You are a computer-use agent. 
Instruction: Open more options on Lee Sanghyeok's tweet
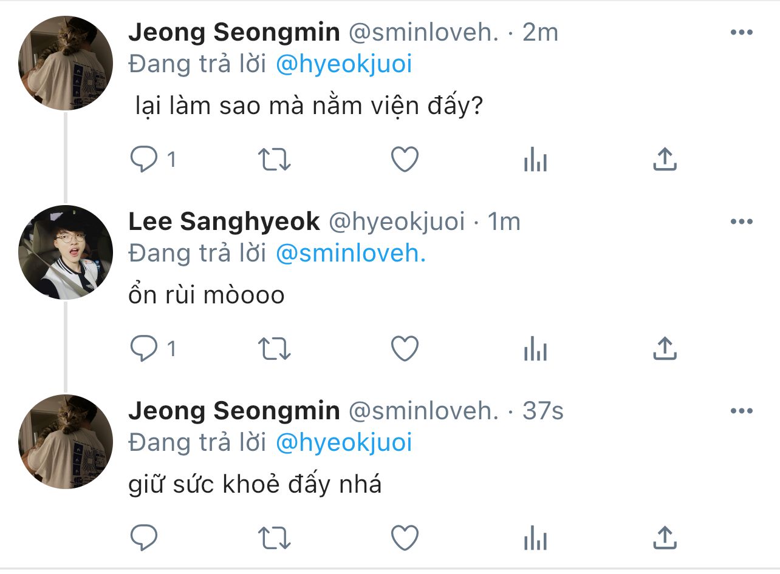click(x=741, y=222)
